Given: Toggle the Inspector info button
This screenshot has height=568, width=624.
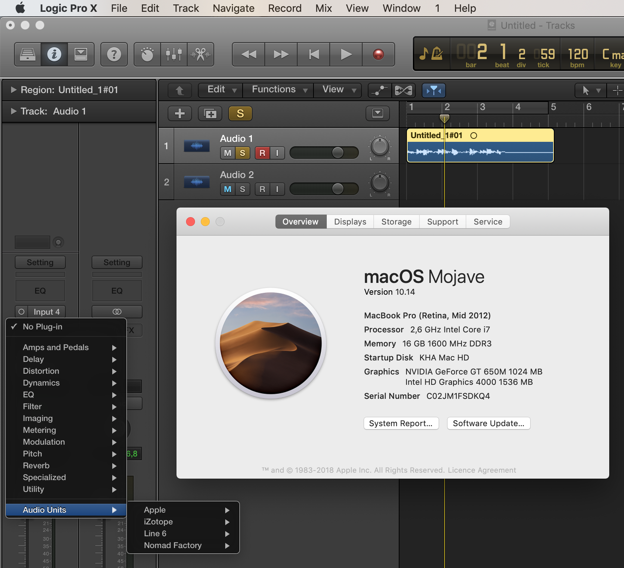Looking at the screenshot, I should [x=54, y=55].
